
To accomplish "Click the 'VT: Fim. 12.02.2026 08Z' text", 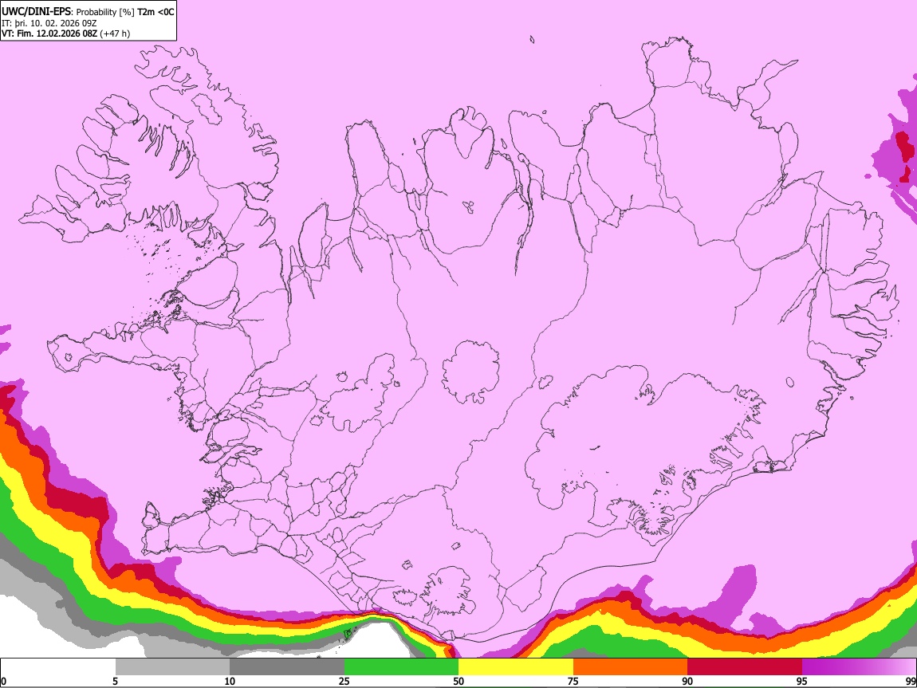I will click(49, 33).
